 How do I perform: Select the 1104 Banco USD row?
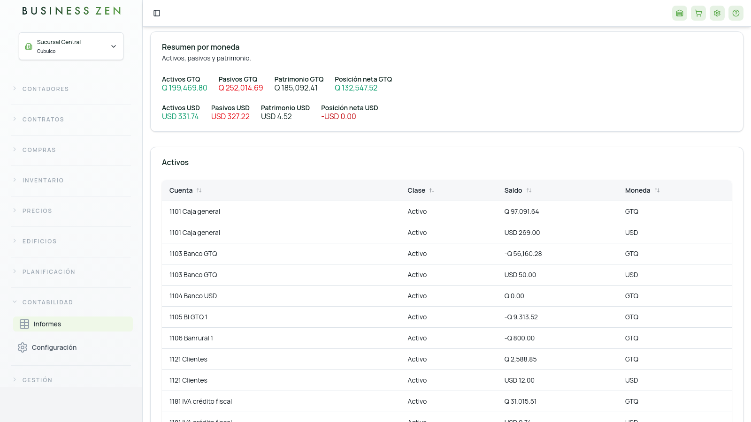click(x=447, y=296)
